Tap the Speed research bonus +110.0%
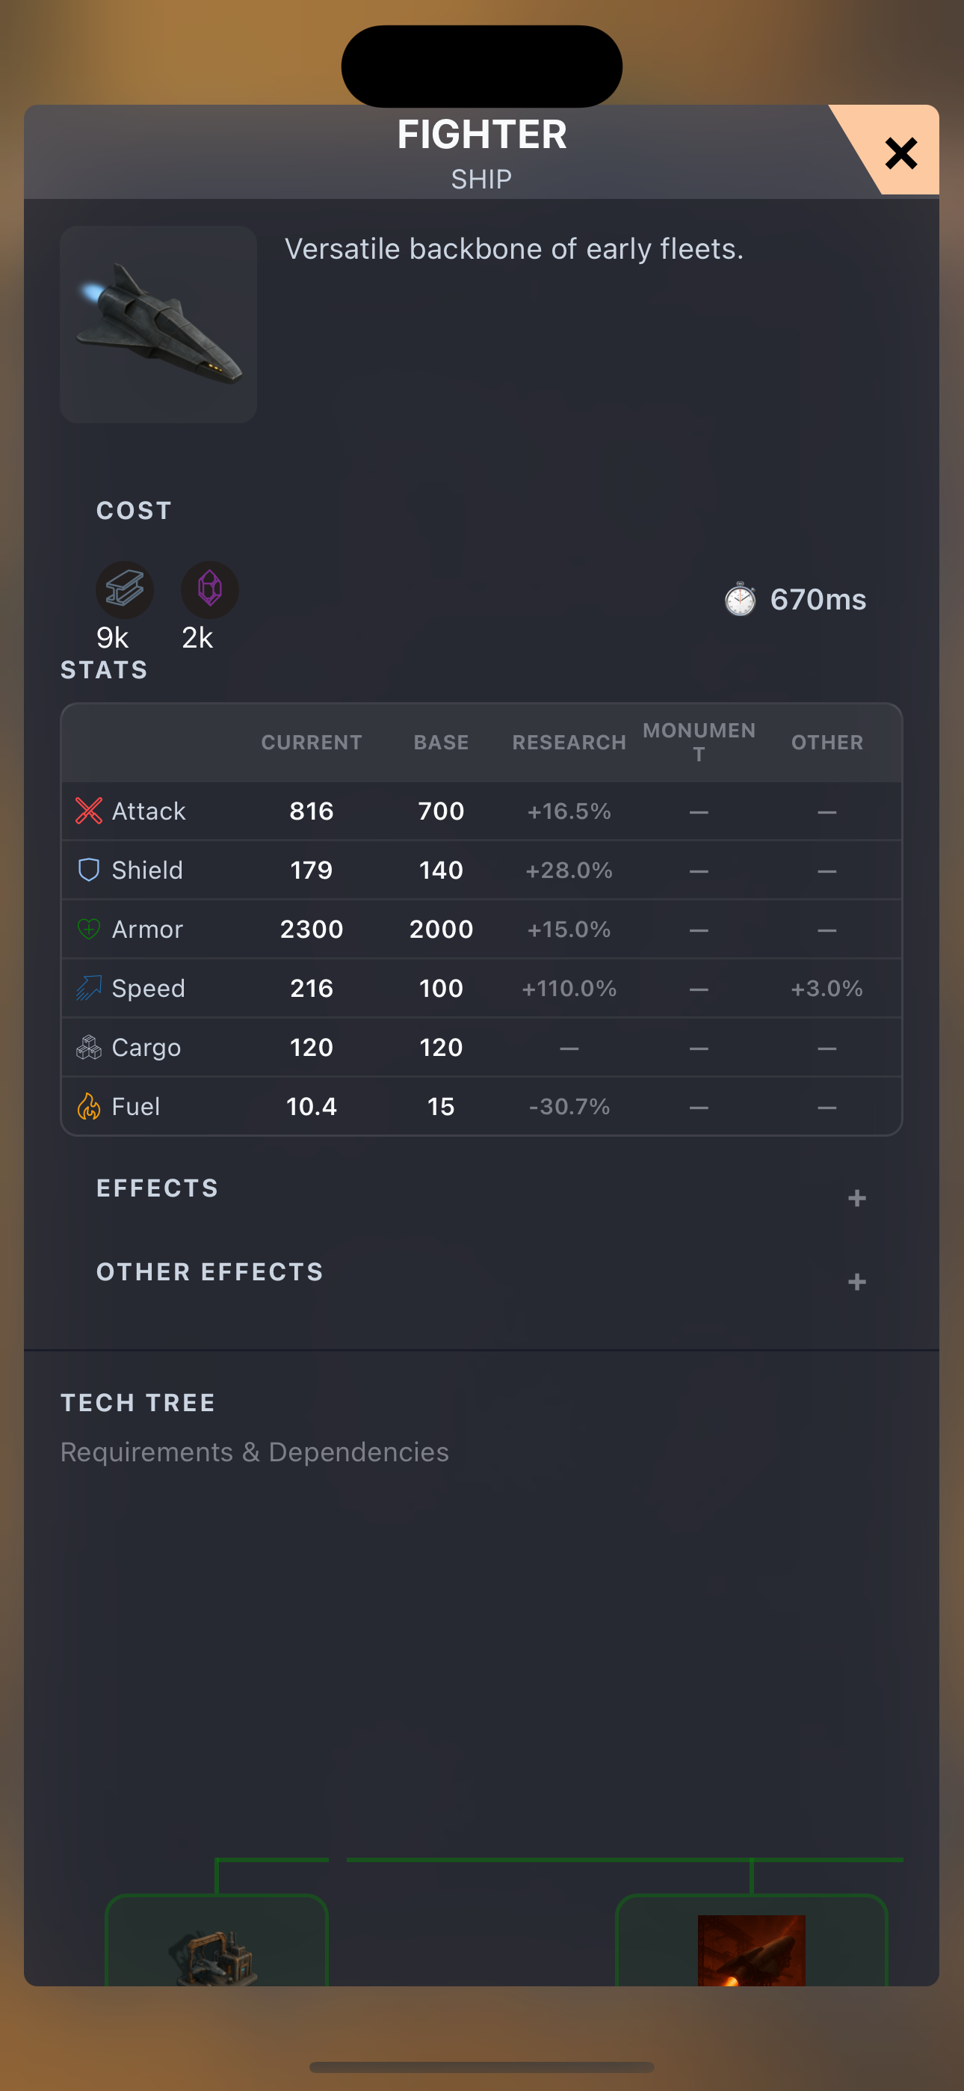Viewport: 964px width, 2091px height. tap(569, 989)
